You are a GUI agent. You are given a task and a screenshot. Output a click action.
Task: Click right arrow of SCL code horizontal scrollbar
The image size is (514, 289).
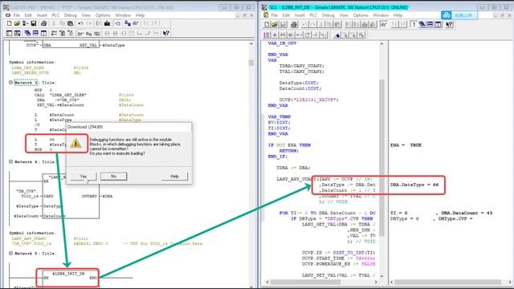click(x=376, y=282)
